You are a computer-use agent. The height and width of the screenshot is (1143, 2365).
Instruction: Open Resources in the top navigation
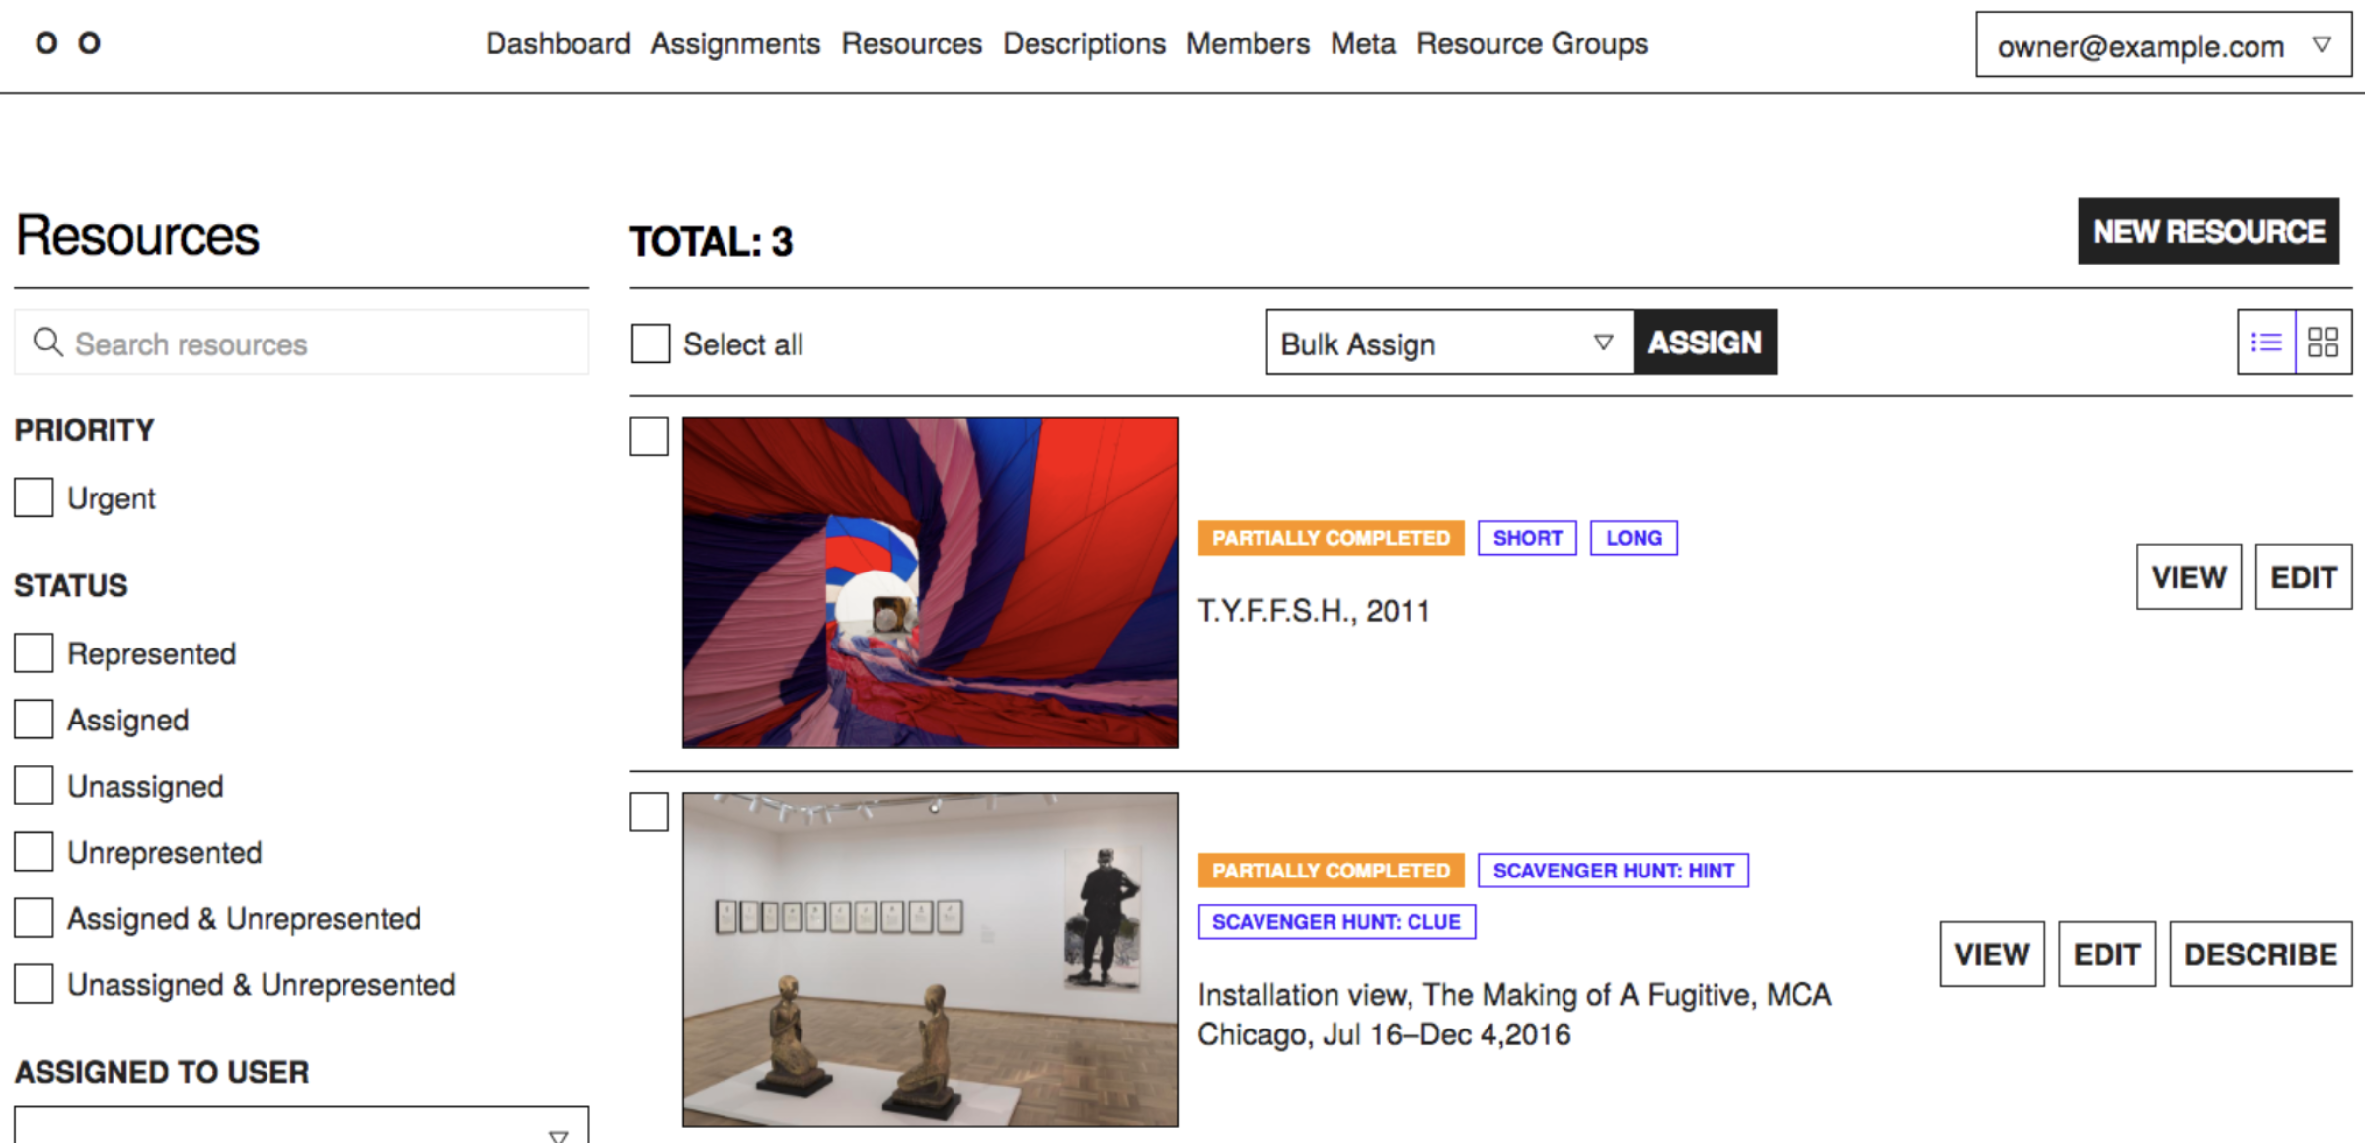[911, 43]
